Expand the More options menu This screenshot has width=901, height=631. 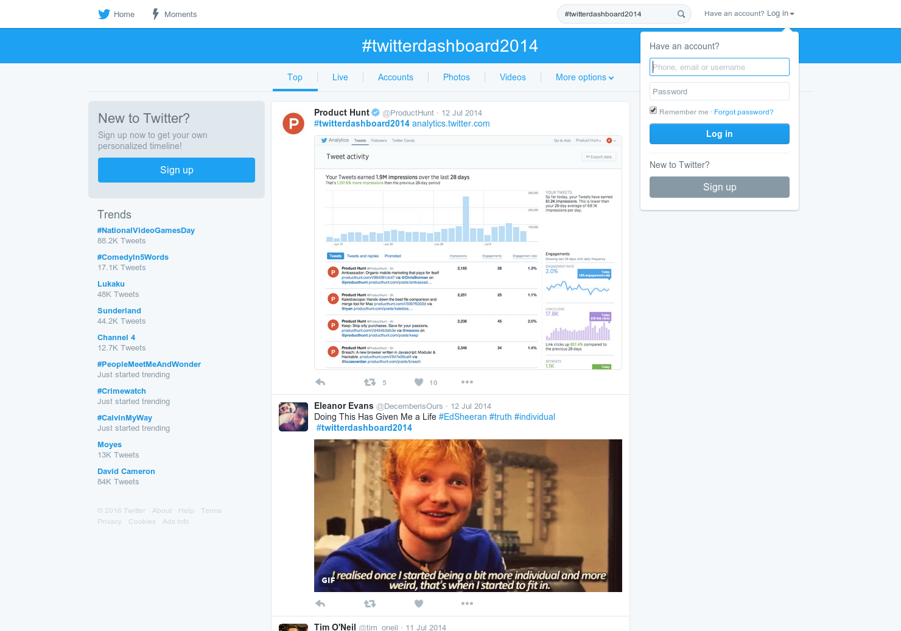[584, 77]
